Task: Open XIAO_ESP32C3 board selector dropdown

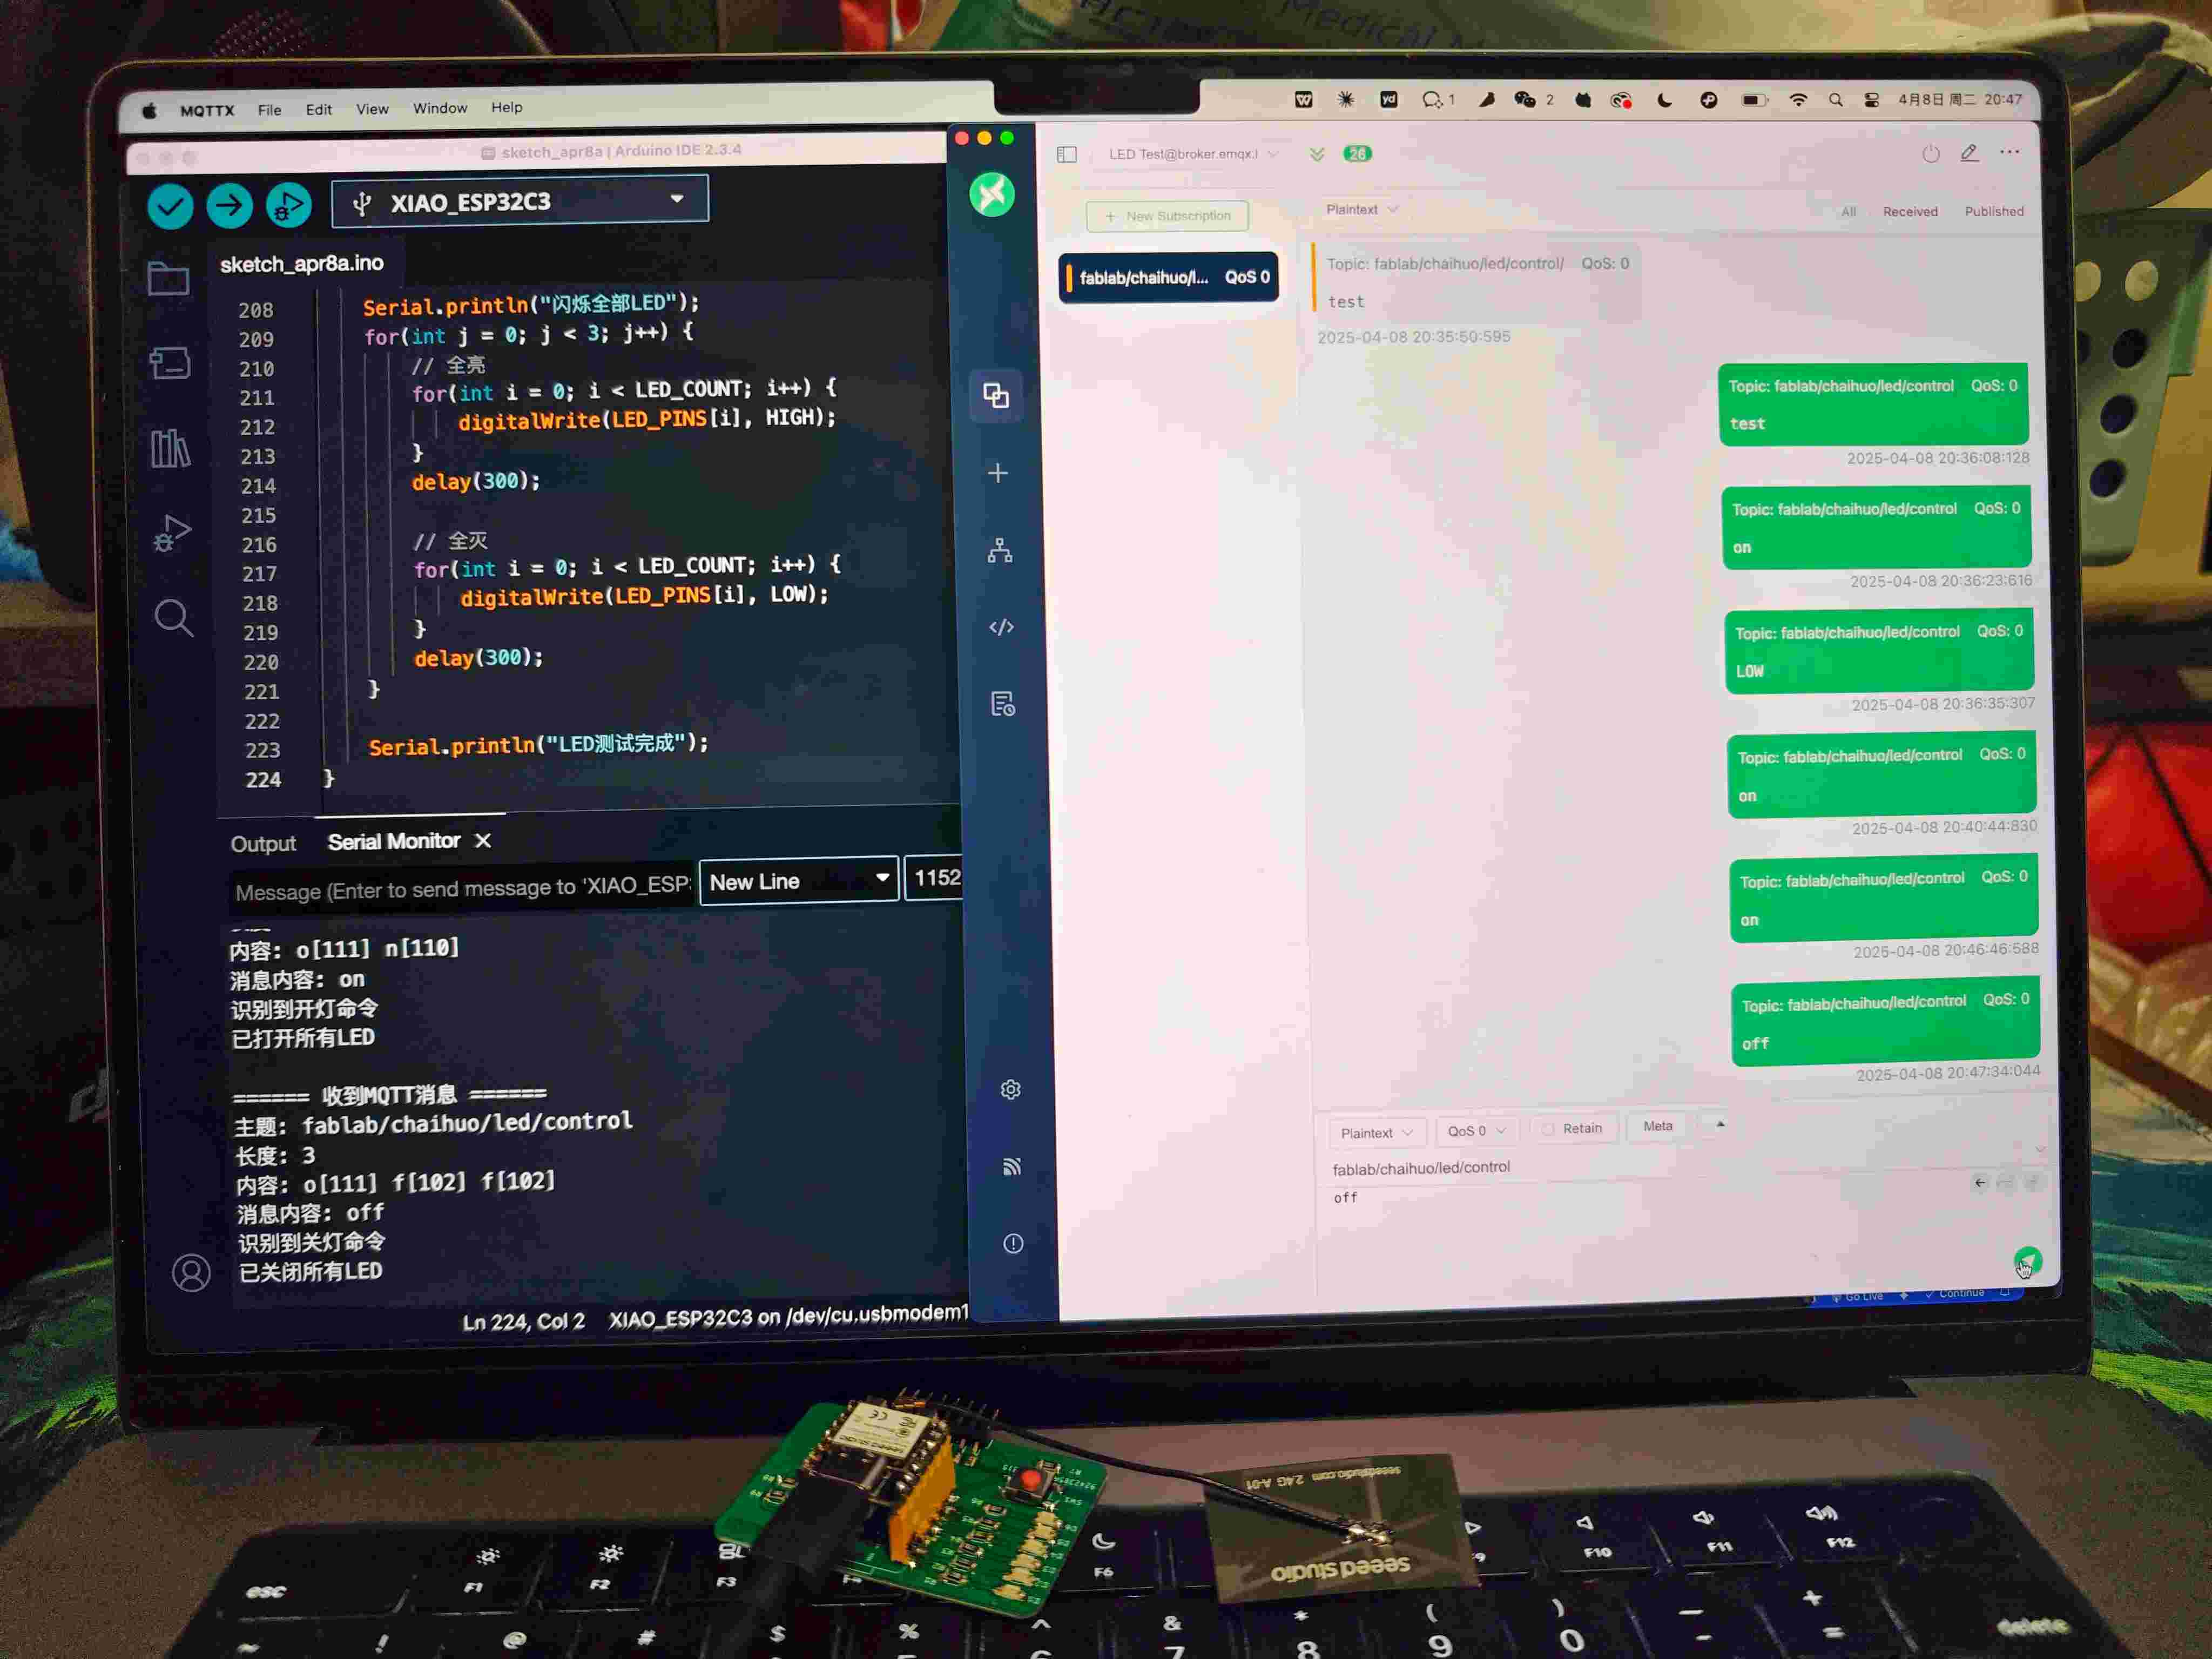Action: 520,201
